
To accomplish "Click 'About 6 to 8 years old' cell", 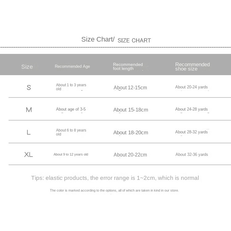I will [71, 132].
